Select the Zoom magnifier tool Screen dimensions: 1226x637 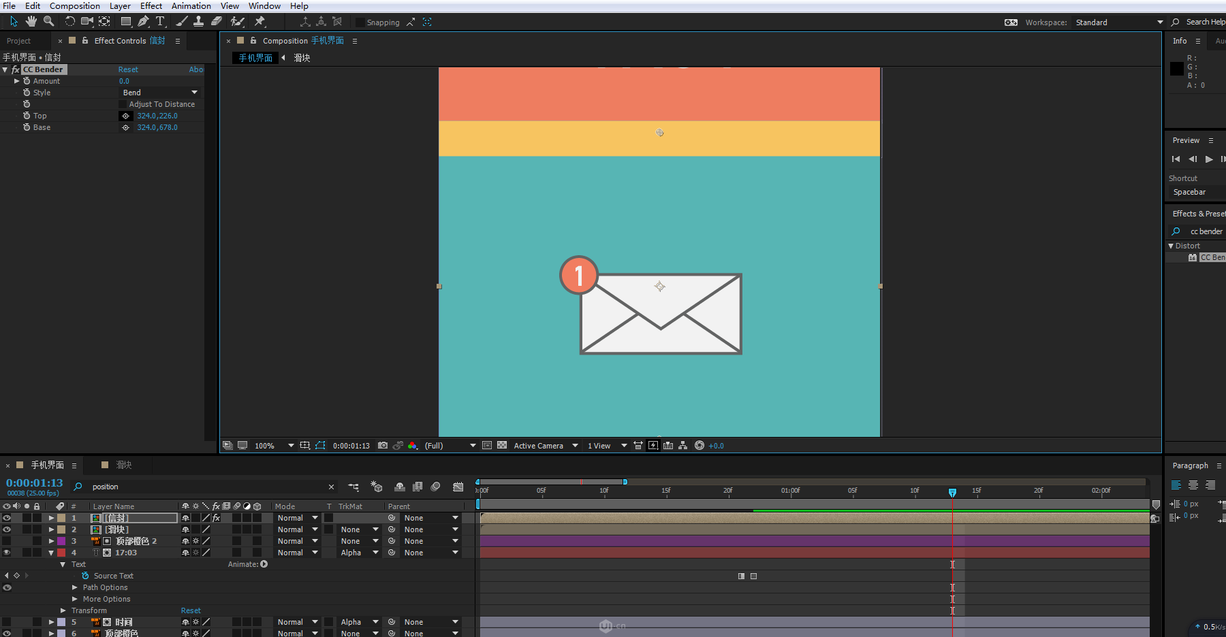click(49, 22)
